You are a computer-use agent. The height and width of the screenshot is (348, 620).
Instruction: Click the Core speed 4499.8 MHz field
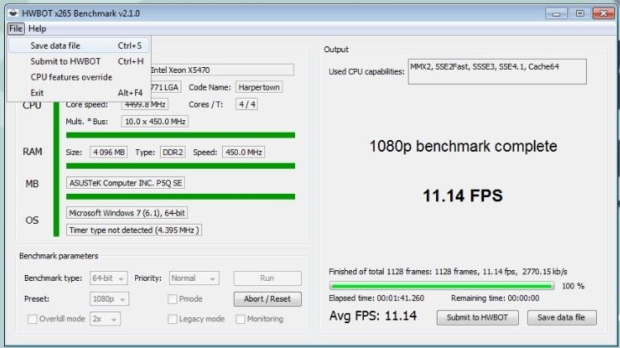145,104
